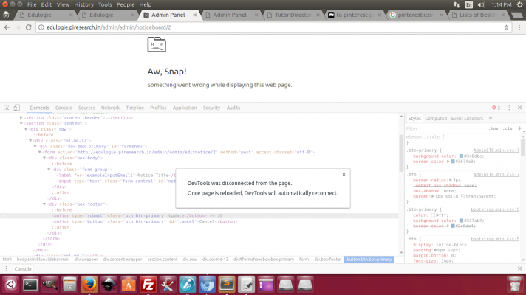The height and width of the screenshot is (295, 526).
Task: Close the DevTools disconnected dialog
Action: (344, 175)
